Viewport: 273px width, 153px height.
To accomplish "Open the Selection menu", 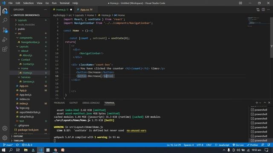I will point(29,3).
